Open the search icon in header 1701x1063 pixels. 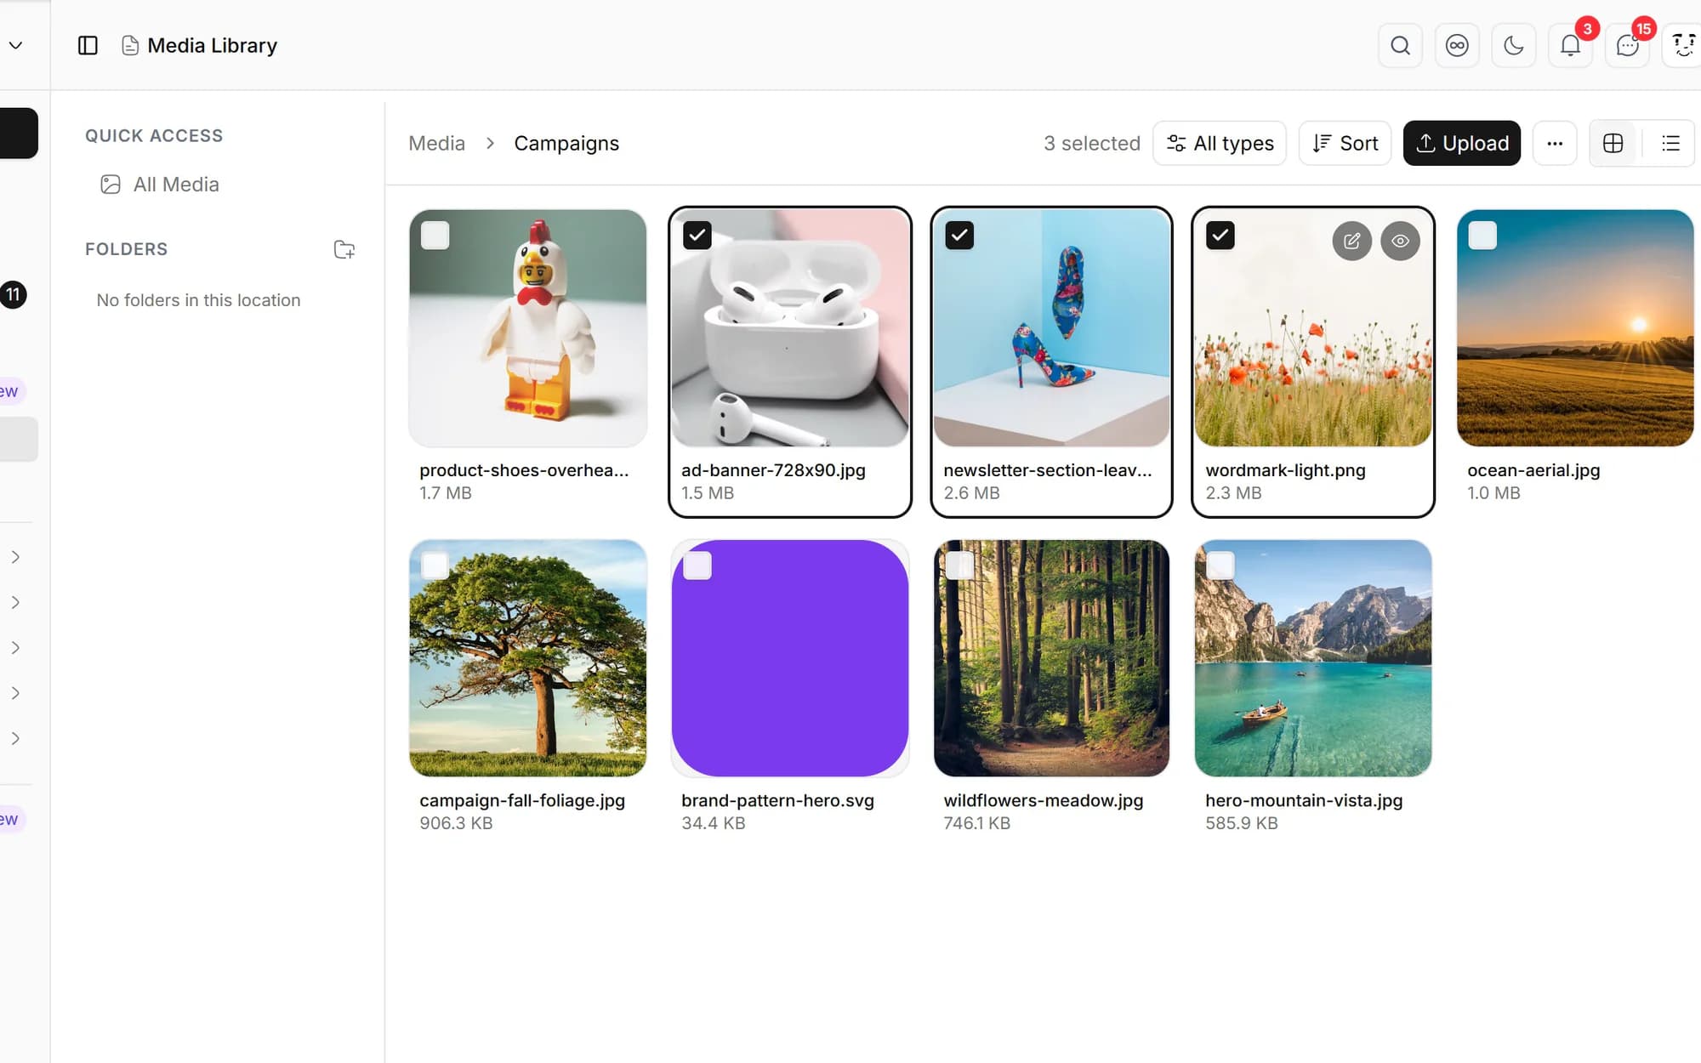pyautogui.click(x=1400, y=45)
